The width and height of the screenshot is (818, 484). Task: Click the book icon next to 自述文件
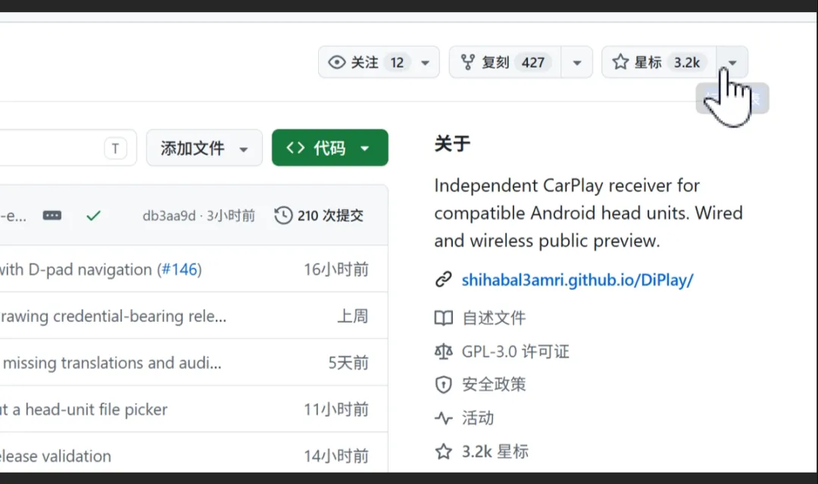click(443, 317)
